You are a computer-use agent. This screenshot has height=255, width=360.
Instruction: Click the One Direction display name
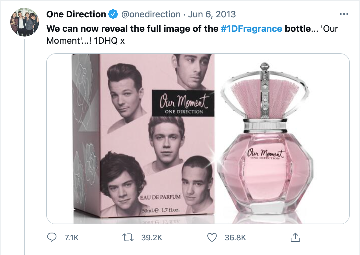click(76, 14)
